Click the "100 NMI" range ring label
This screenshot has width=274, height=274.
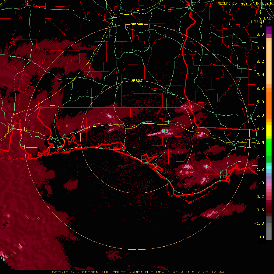pyautogui.click(x=137, y=24)
